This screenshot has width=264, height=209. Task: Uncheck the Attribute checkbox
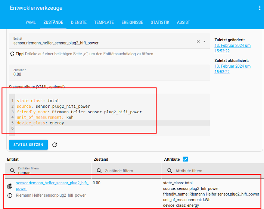point(185,159)
